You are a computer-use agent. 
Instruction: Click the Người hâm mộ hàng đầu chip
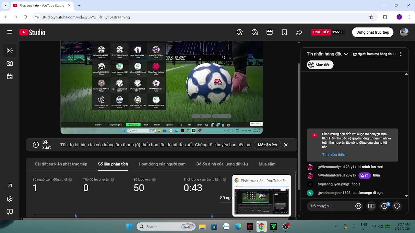coord(373,54)
